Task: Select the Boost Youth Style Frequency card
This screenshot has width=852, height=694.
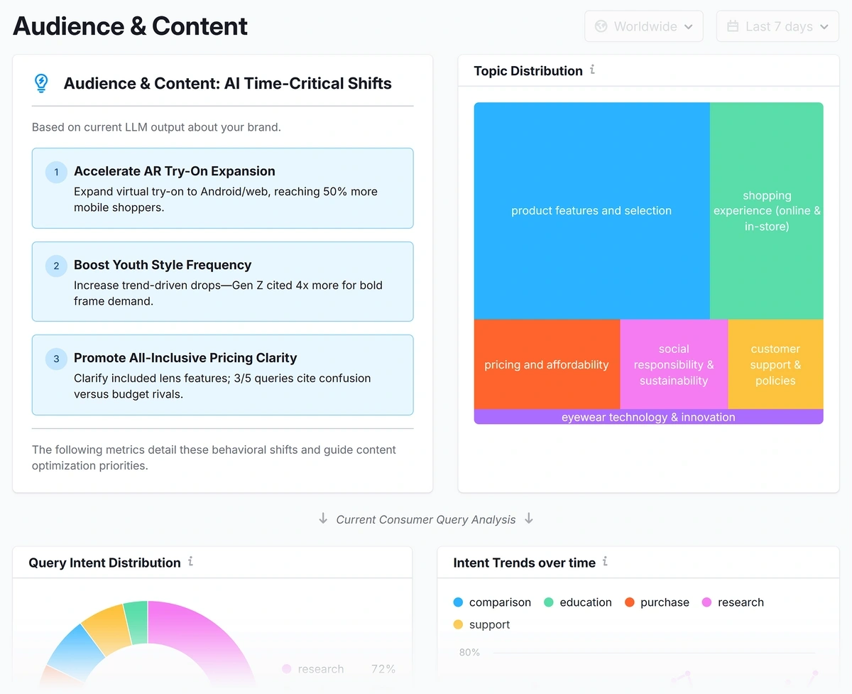Action: point(222,281)
